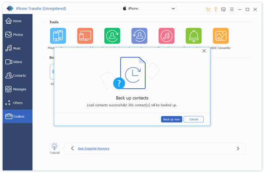The height and width of the screenshot is (173, 264).
Task: Click the Back up now button
Action: pos(172,119)
